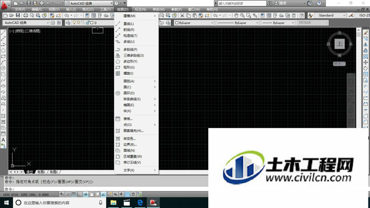The image size is (370, 208).
Task: Click Plot printer icon in quick access toolbar
Action: point(42,3)
